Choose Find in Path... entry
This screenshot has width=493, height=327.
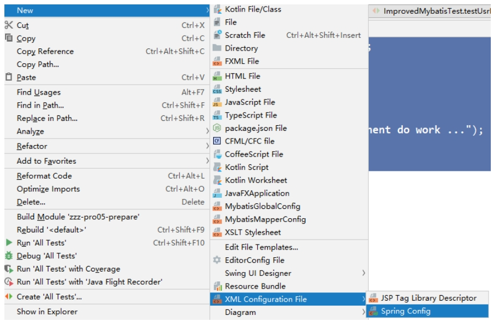click(107, 106)
